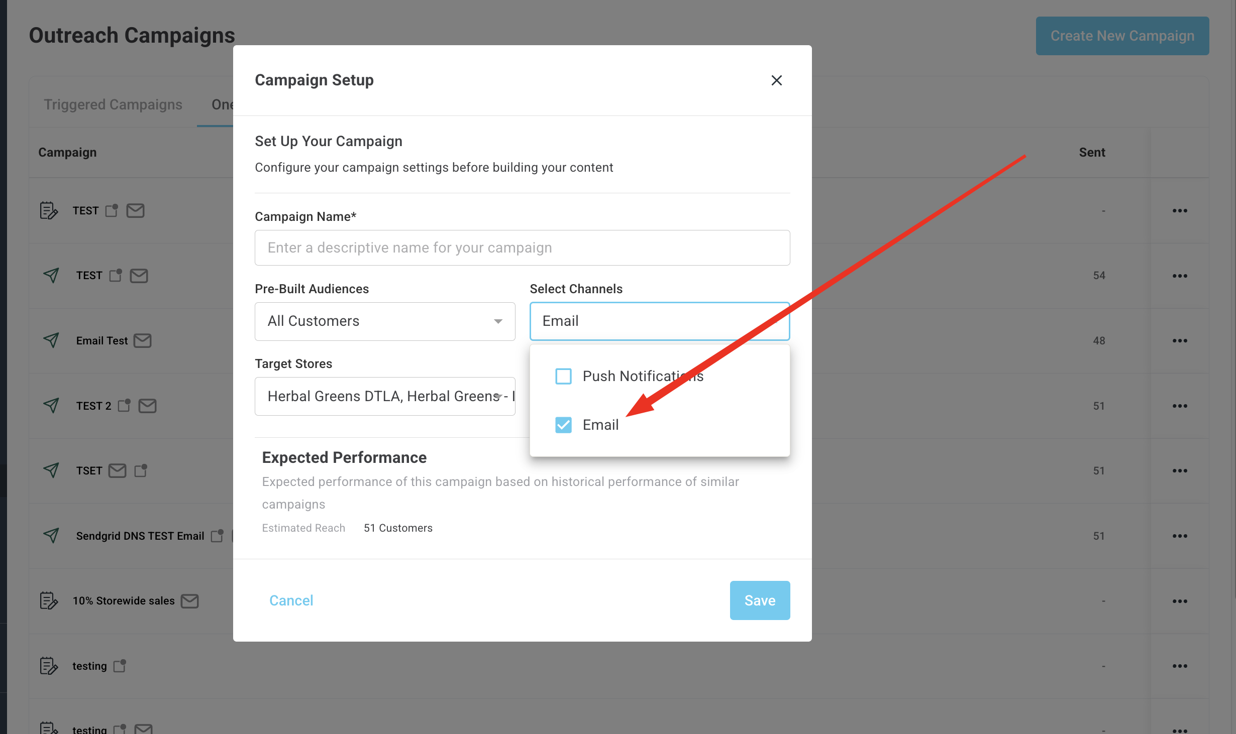Viewport: 1236px width, 734px height.
Task: Switch to the Triggered Campaigns tab
Action: pos(113,104)
